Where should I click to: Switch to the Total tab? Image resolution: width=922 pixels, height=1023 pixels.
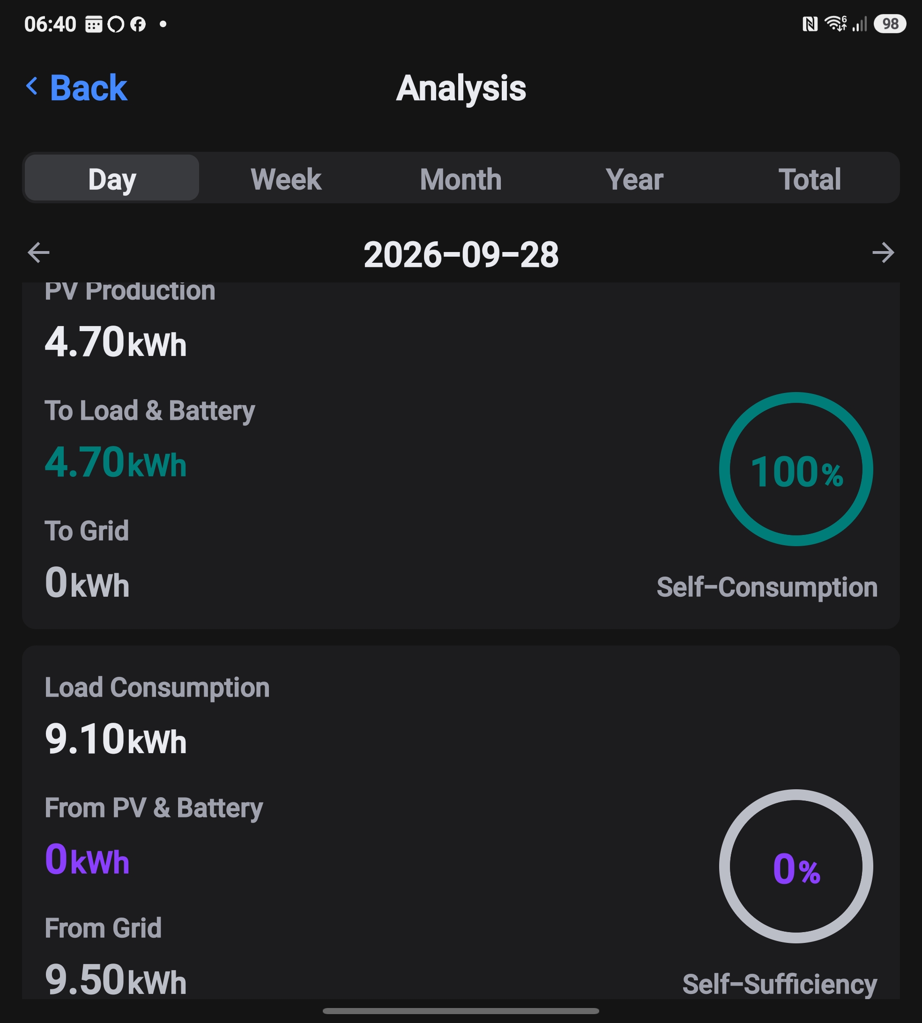tap(810, 179)
